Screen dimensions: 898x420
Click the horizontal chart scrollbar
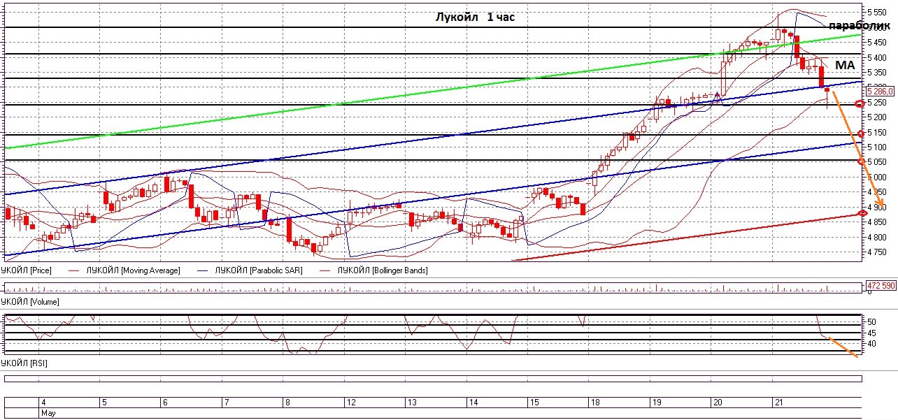(x=434, y=379)
